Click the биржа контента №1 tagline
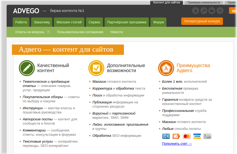The height and width of the screenshot is (154, 237). coord(67,11)
